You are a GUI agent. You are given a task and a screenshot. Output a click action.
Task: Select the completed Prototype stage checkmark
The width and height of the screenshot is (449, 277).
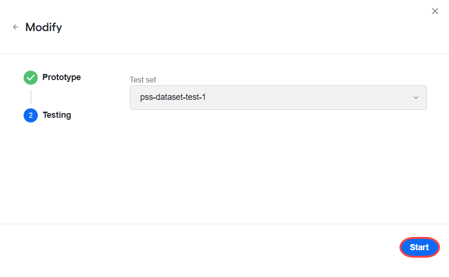tap(31, 77)
